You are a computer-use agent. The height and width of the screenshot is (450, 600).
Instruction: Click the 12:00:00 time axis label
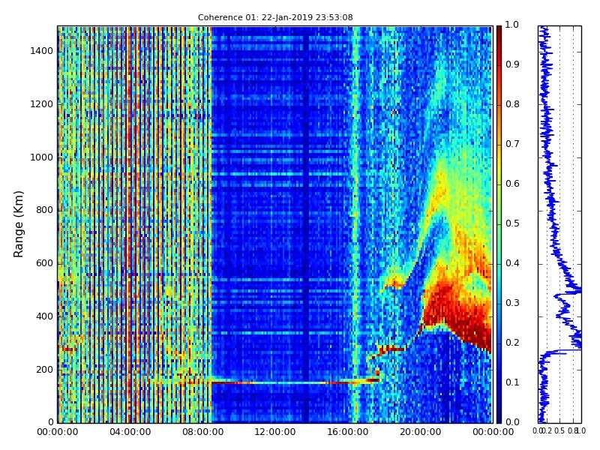(x=275, y=432)
